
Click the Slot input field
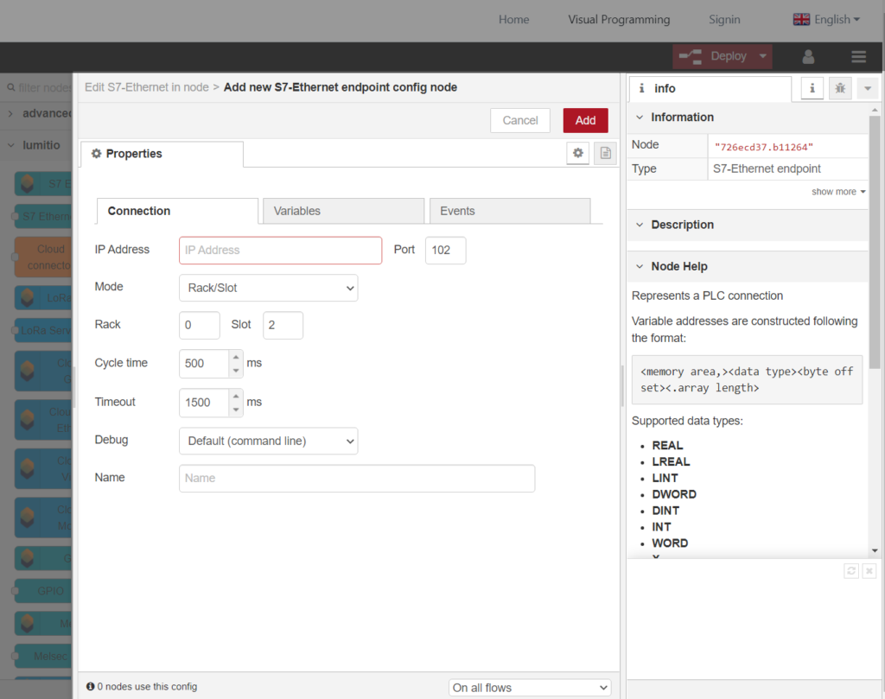(283, 325)
